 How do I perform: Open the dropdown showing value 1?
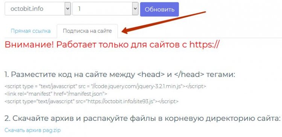tap(105, 9)
